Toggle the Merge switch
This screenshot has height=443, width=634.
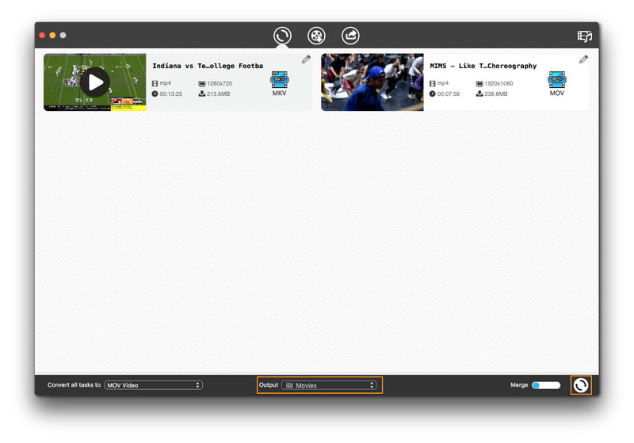(546, 385)
